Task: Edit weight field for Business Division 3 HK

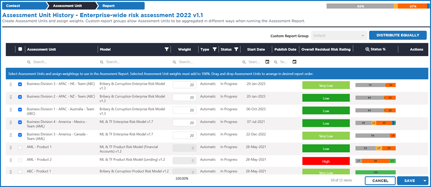Action: coord(185,85)
